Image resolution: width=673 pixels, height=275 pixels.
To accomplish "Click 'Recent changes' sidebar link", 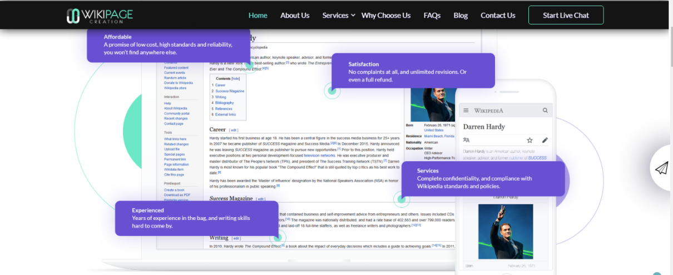I will (176, 118).
